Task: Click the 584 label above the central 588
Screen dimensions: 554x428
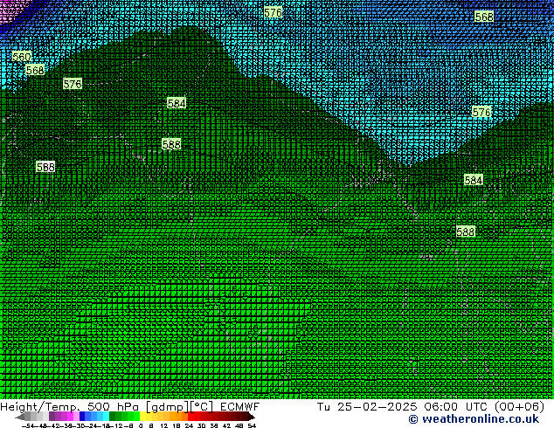Action: 177,103
